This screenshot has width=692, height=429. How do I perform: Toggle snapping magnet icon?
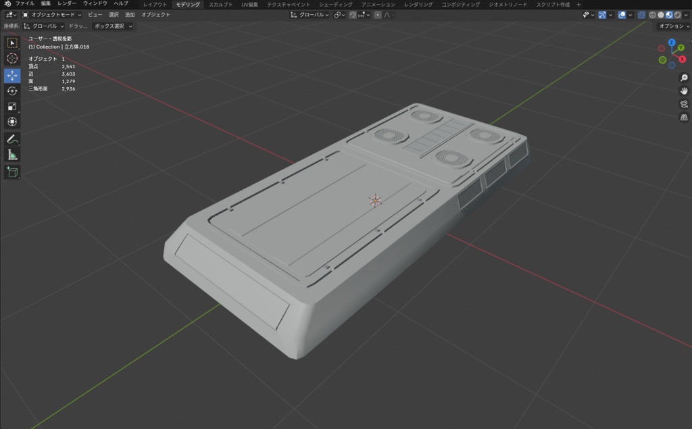click(353, 15)
